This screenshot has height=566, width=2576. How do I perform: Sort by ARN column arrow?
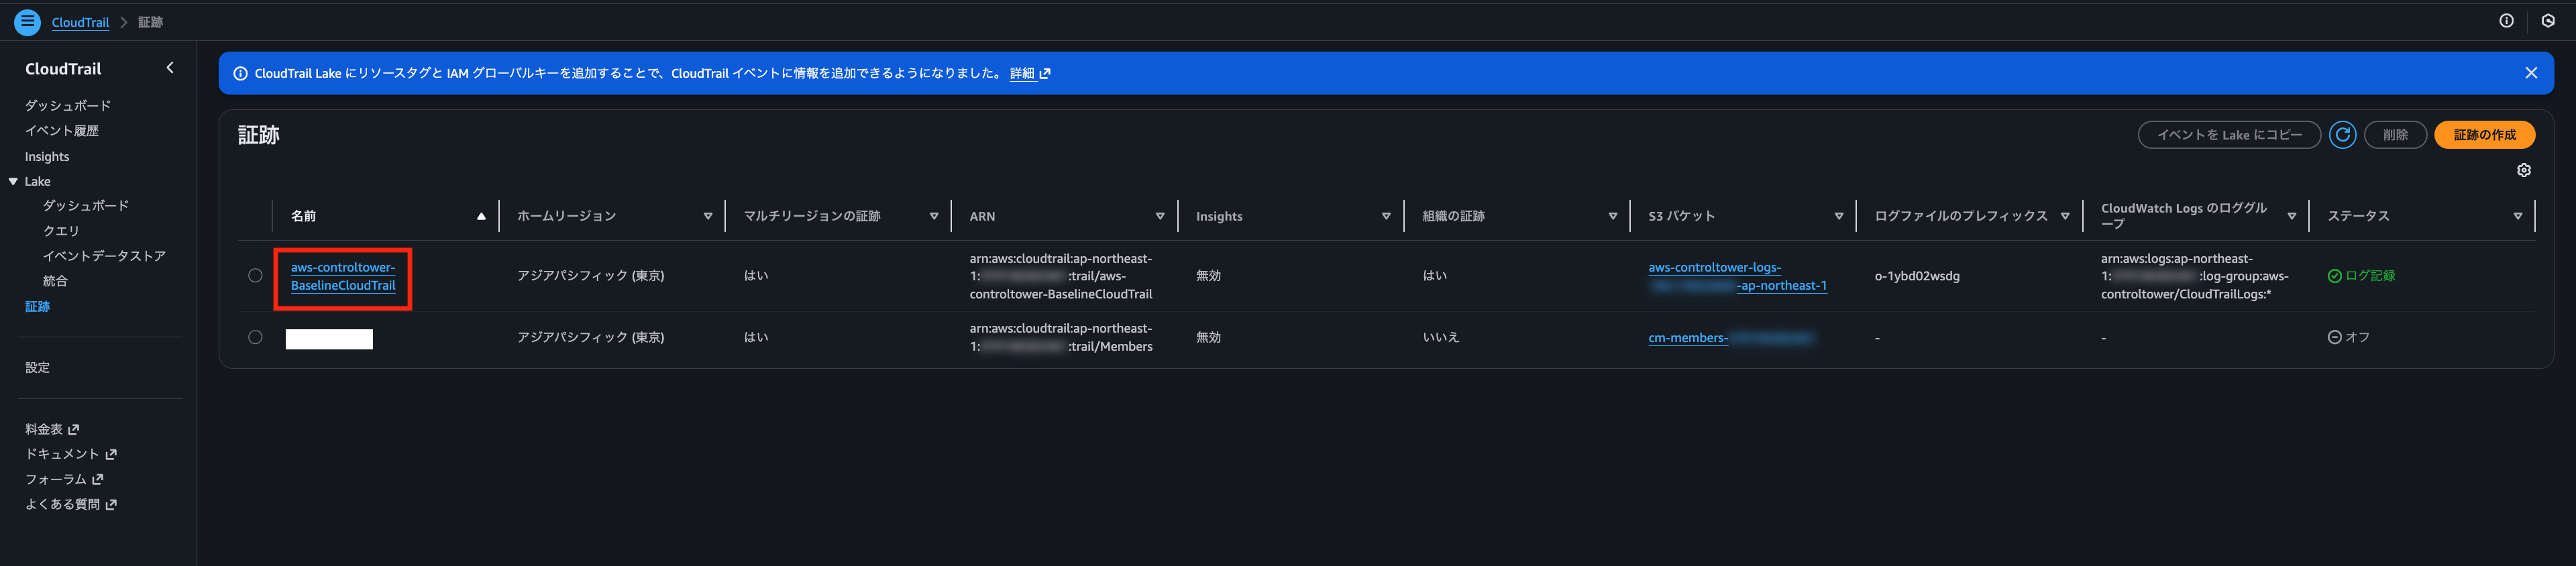pyautogui.click(x=1160, y=216)
